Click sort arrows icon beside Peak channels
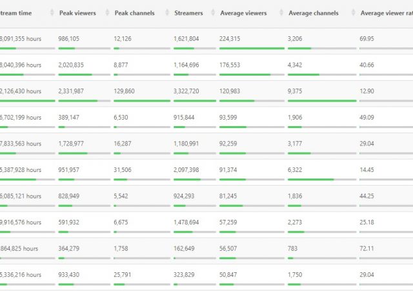413x291 pixels. pyautogui.click(x=161, y=13)
